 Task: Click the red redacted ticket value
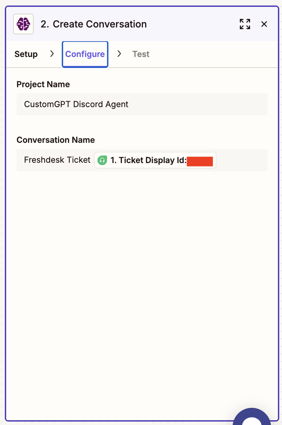(200, 161)
